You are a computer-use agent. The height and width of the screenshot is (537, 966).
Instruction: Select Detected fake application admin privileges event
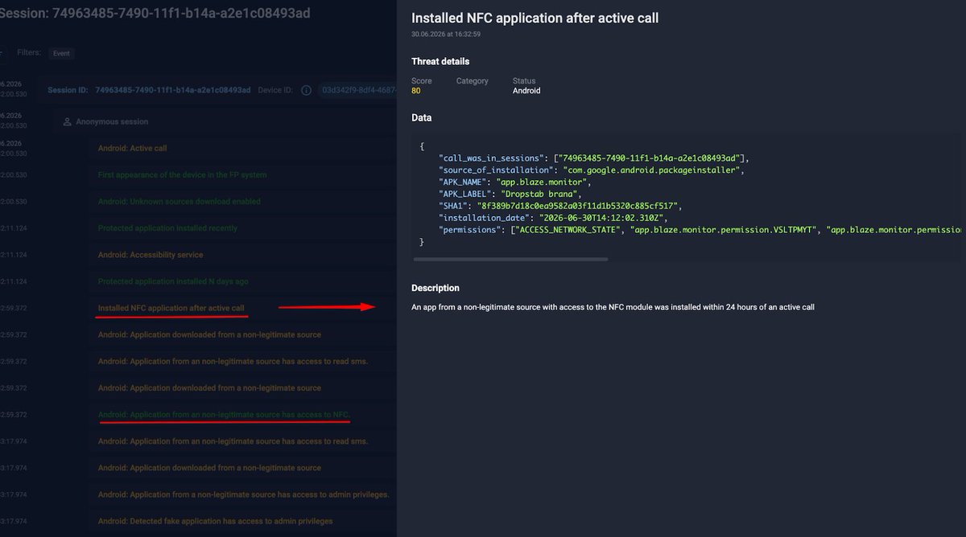pos(215,521)
